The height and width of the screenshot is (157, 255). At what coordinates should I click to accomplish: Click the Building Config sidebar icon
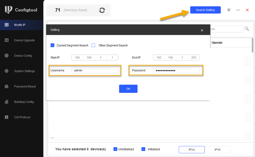[x=7, y=102]
